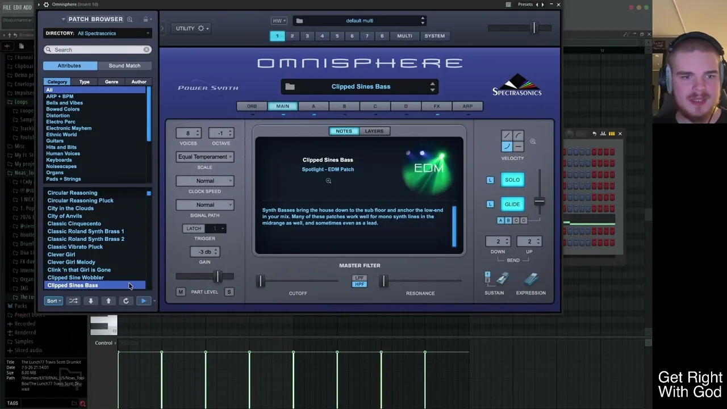727x409 pixels.
Task: Click the Resonance slider handle
Action: (x=383, y=281)
